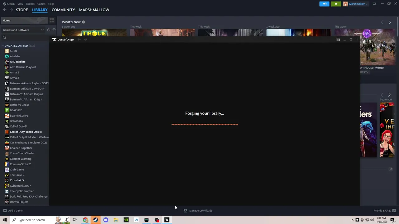
Task: Open the View menu
Action: (x=20, y=4)
